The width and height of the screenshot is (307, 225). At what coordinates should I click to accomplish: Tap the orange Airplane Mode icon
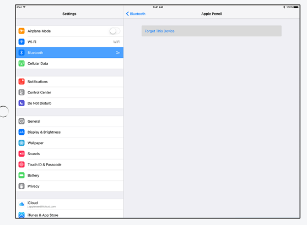point(21,31)
